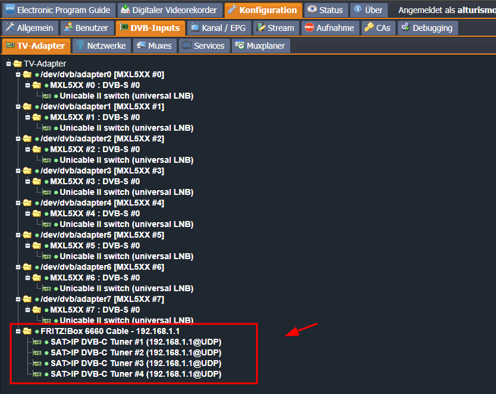Click the tuner card icon of Tuner #3

37,364
